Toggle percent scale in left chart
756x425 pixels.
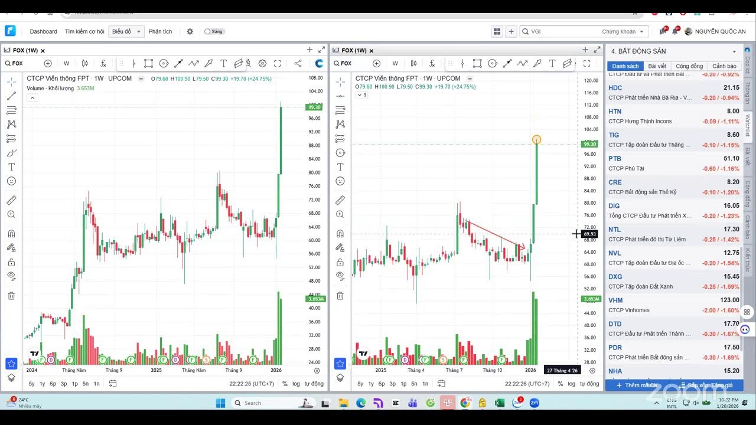(x=285, y=384)
